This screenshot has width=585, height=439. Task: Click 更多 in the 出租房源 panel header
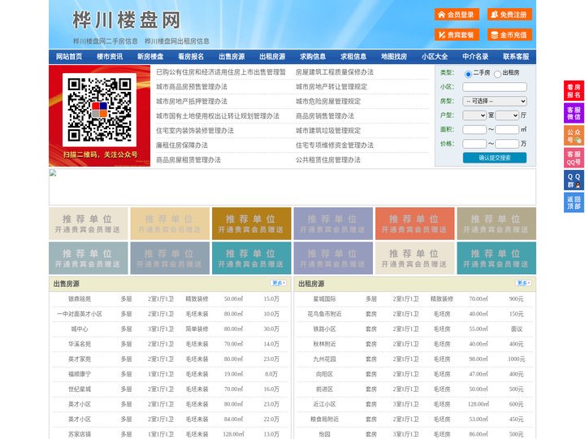coord(523,284)
